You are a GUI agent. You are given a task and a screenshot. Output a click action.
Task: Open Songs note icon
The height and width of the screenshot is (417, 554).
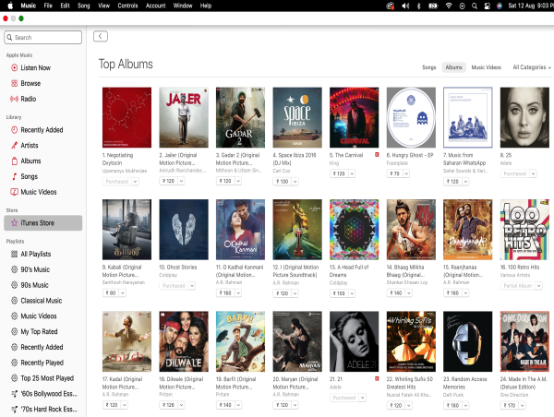[14, 176]
